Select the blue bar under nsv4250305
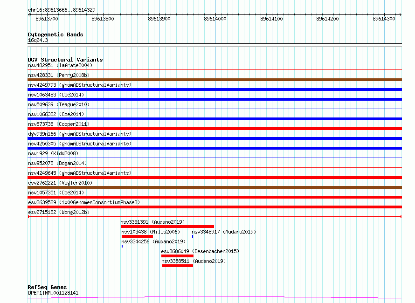Viewport: 415px width, 303px height. point(214,148)
